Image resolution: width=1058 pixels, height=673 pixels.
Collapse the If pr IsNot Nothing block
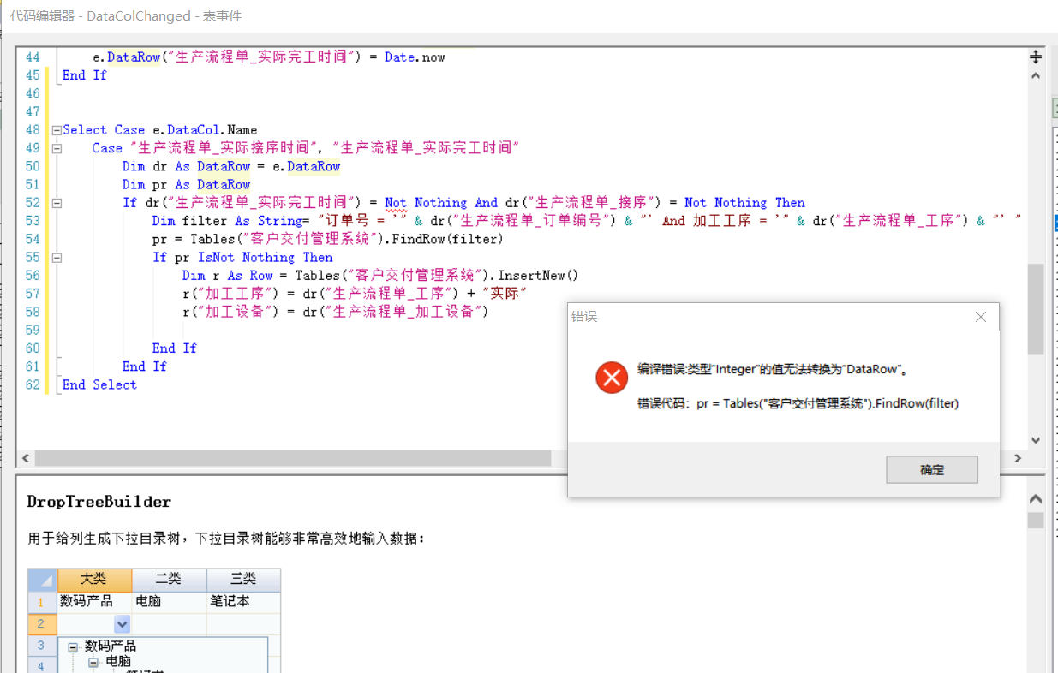point(57,258)
